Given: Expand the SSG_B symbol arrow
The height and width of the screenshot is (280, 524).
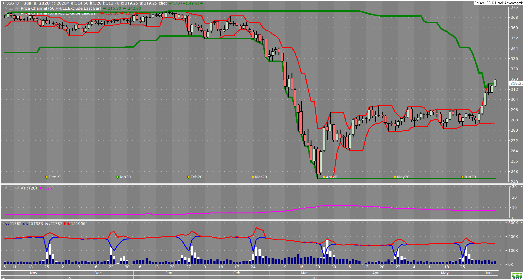Looking at the screenshot, I should coord(3,3).
